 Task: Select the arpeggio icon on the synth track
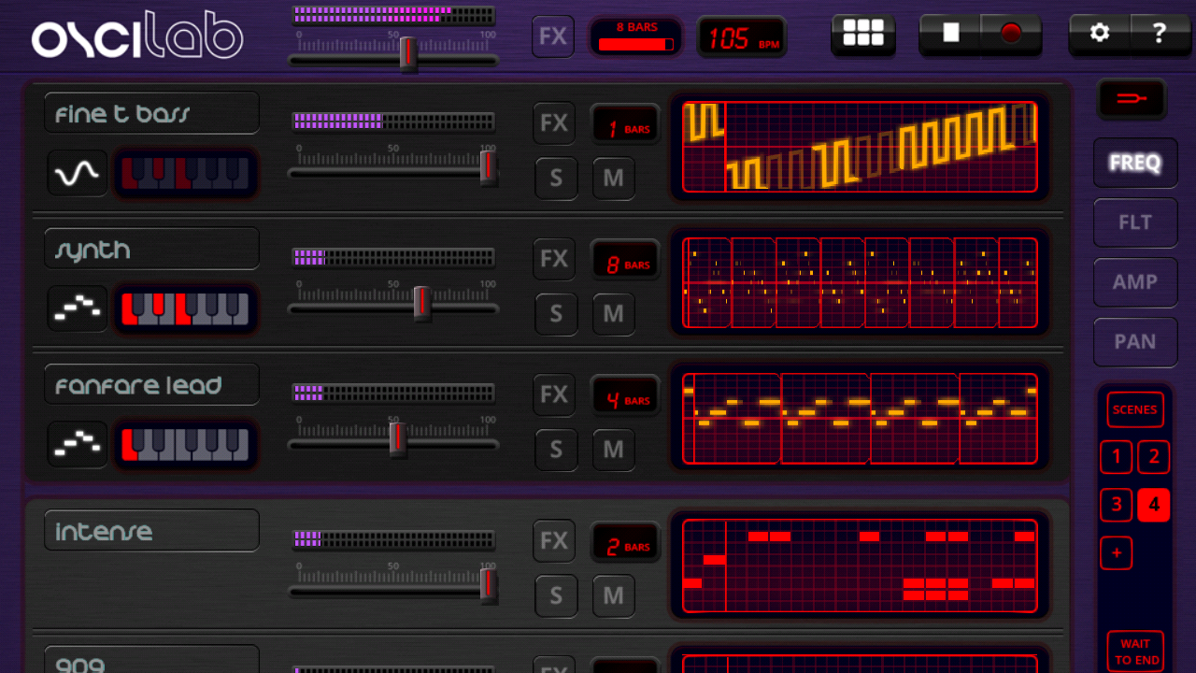click(77, 308)
